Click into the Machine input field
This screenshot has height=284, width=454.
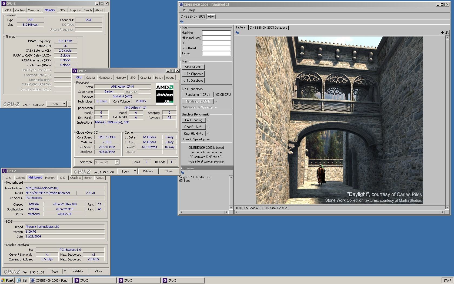[x=216, y=33]
